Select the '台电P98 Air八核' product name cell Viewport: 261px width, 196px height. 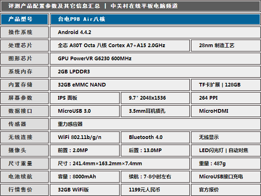(155, 19)
